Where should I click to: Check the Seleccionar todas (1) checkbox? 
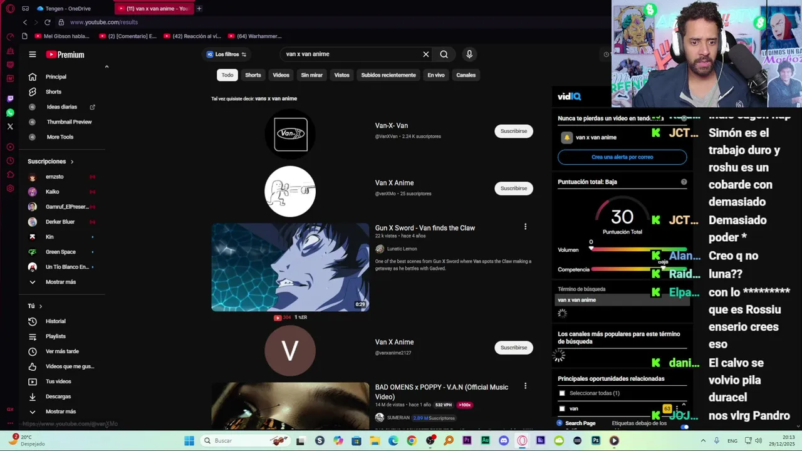pos(562,393)
